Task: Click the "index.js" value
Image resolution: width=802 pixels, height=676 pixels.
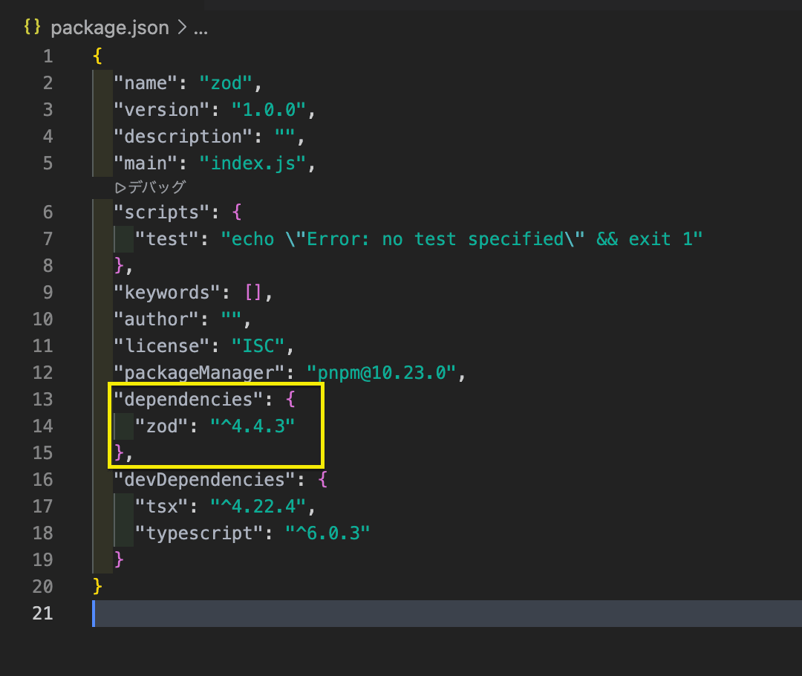Action: click(252, 163)
